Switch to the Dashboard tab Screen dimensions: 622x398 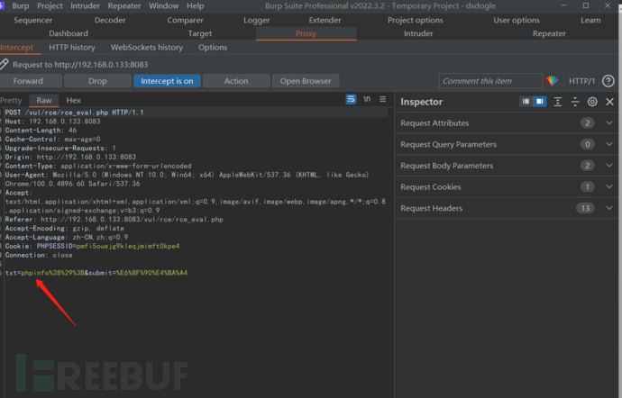pos(69,33)
